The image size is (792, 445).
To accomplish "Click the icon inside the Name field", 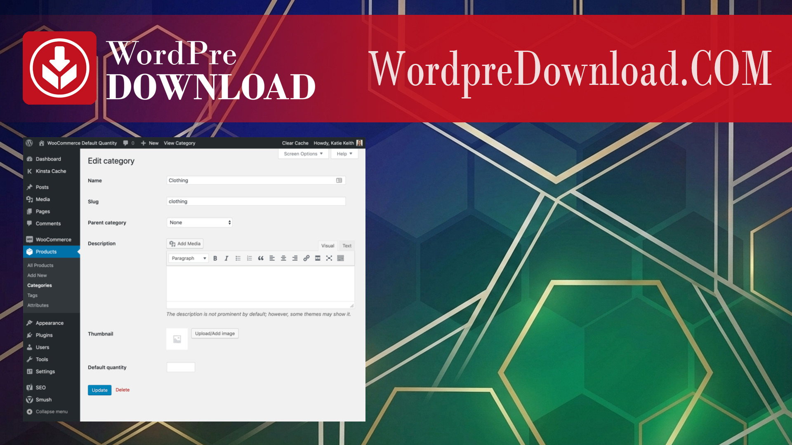I will pyautogui.click(x=339, y=180).
